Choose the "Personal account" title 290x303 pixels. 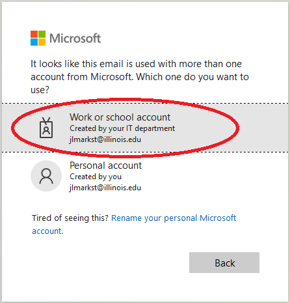coord(105,166)
